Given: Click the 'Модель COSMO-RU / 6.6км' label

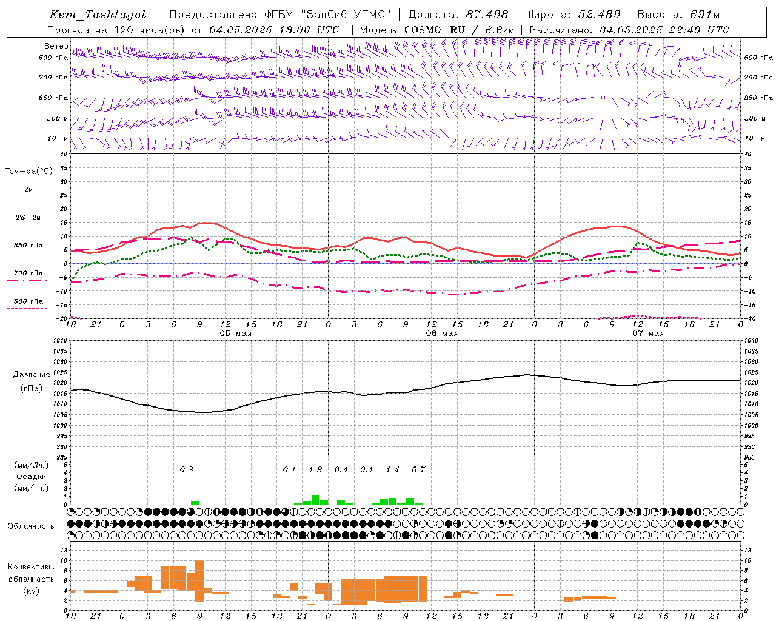Looking at the screenshot, I should [x=437, y=29].
